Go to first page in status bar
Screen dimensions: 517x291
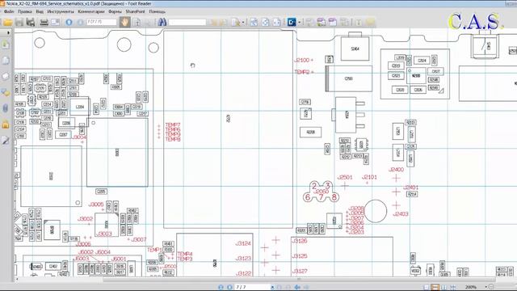(221, 287)
